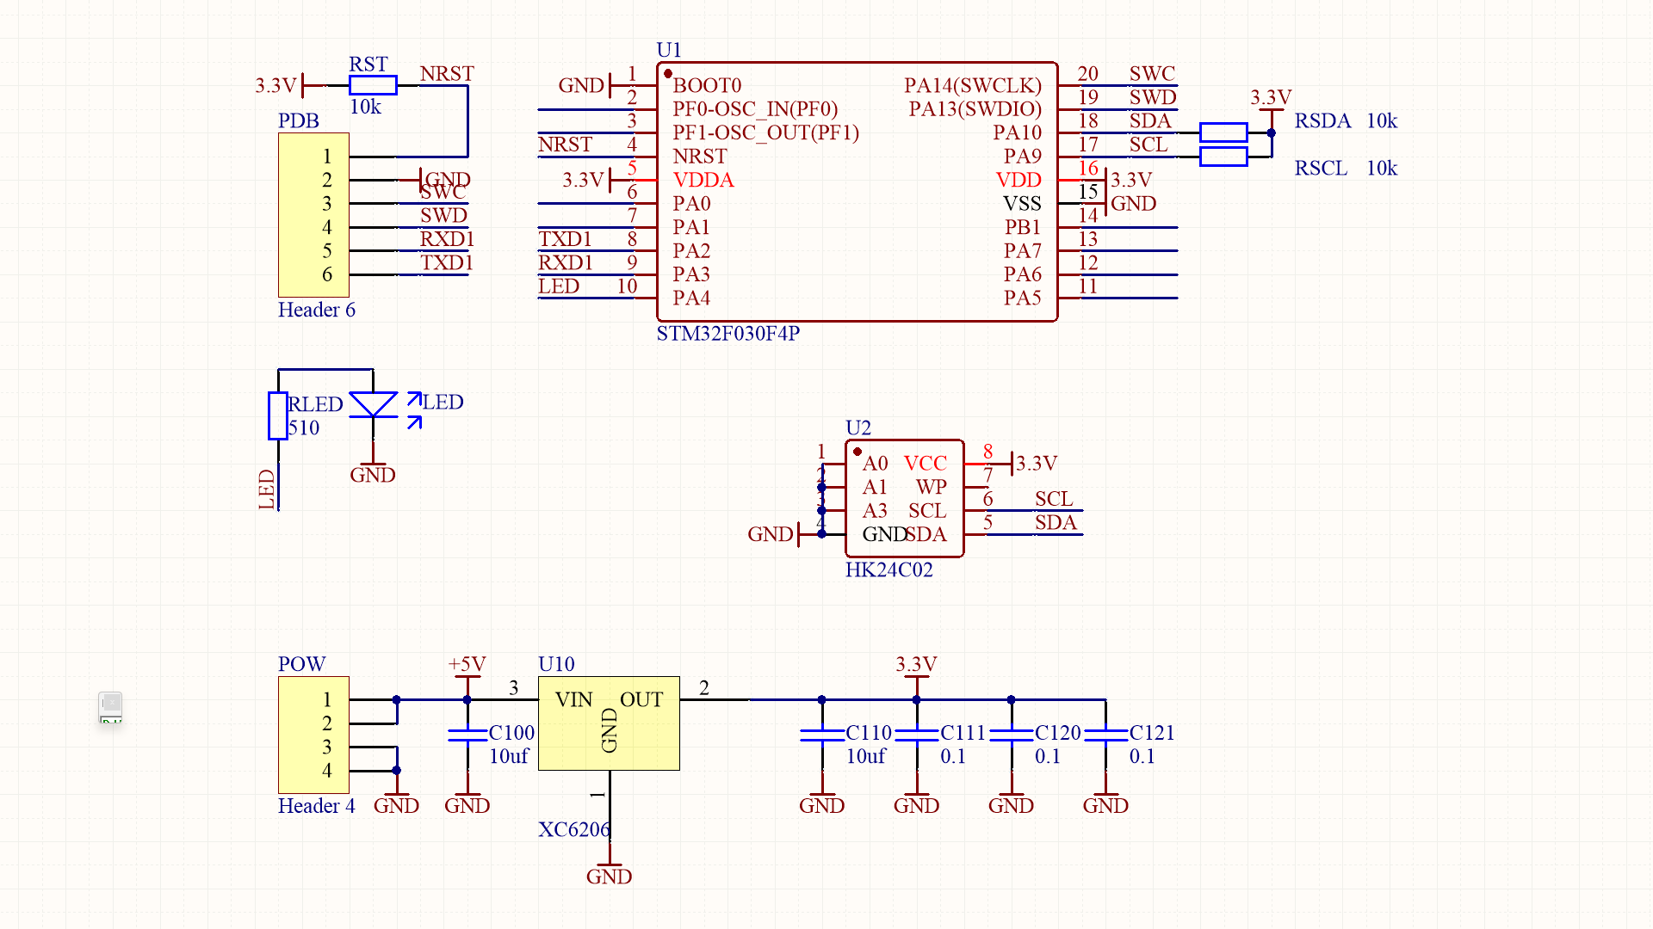Click the RST 10k resistor symbol
The image size is (1653, 929).
pos(373,85)
